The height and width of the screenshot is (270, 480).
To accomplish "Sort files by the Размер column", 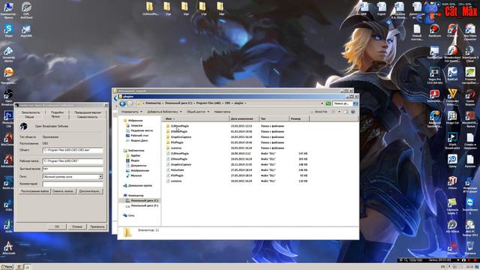I will (x=298, y=118).
